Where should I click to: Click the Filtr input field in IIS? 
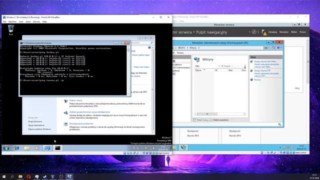coord(208,66)
